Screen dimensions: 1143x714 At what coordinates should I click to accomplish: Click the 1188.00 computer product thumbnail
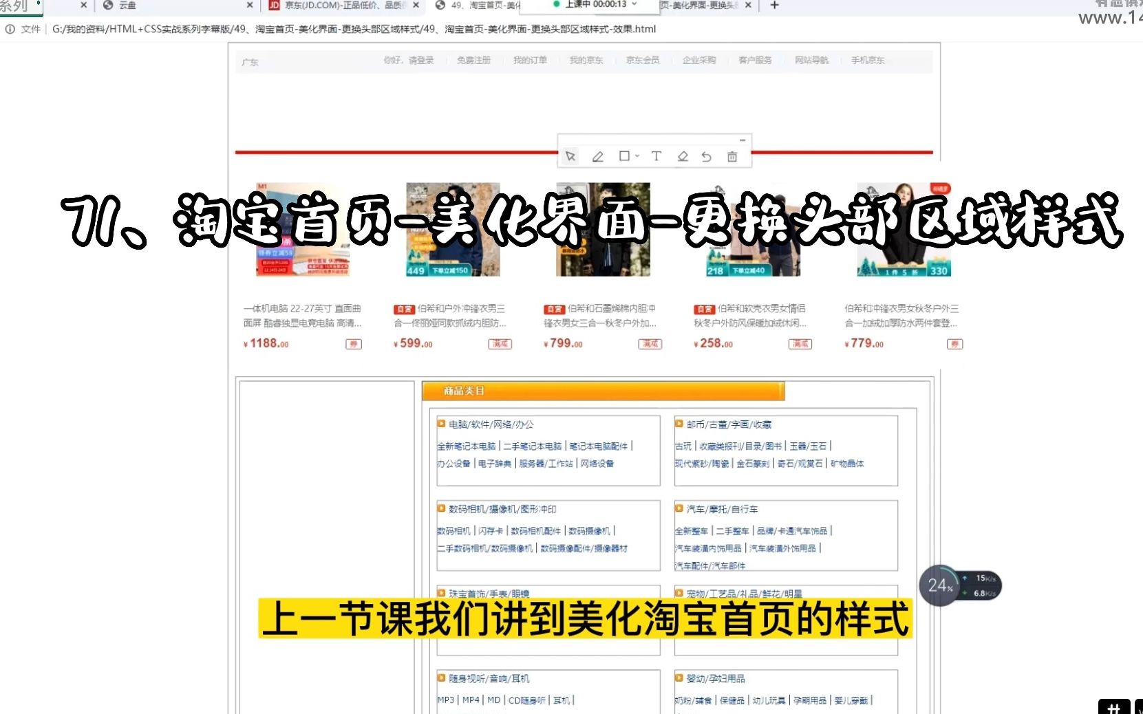[303, 229]
